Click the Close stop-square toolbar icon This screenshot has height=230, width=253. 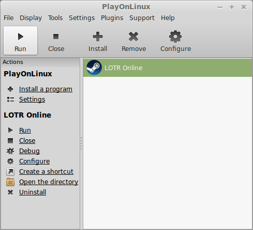click(56, 37)
